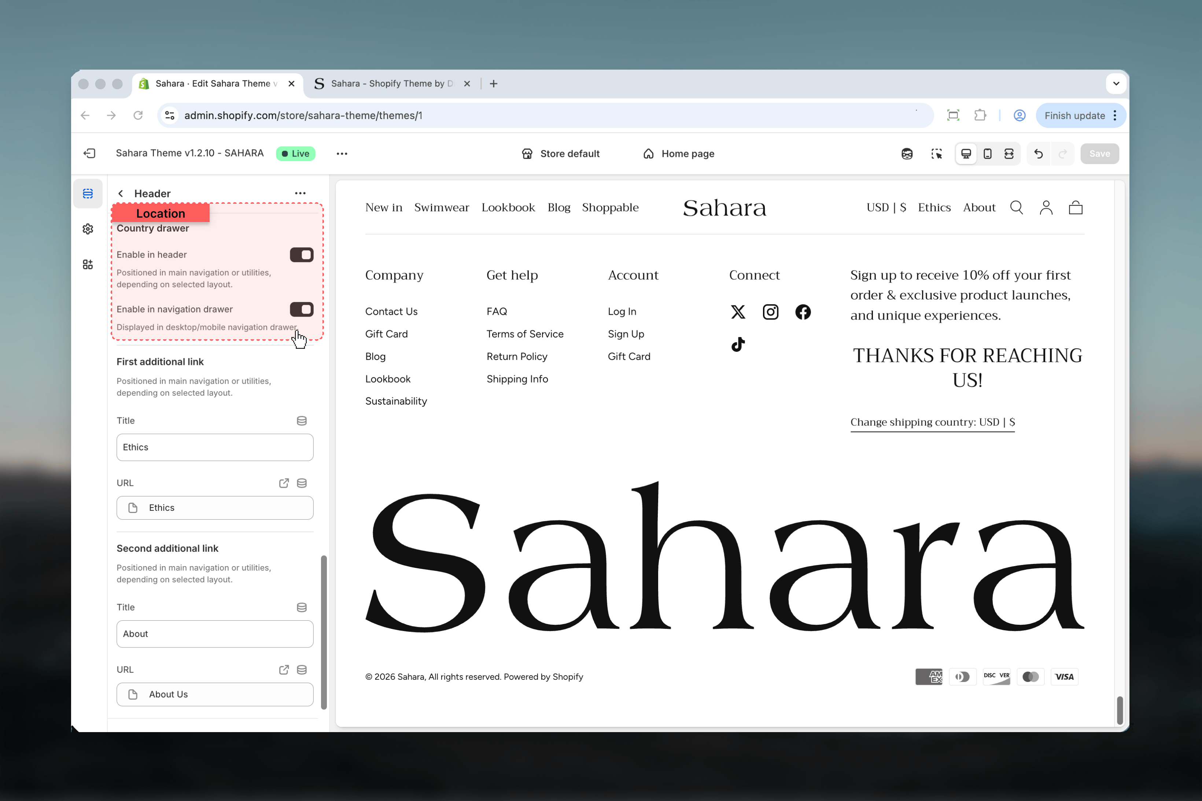Open the TikTok icon in footer

pos(738,344)
